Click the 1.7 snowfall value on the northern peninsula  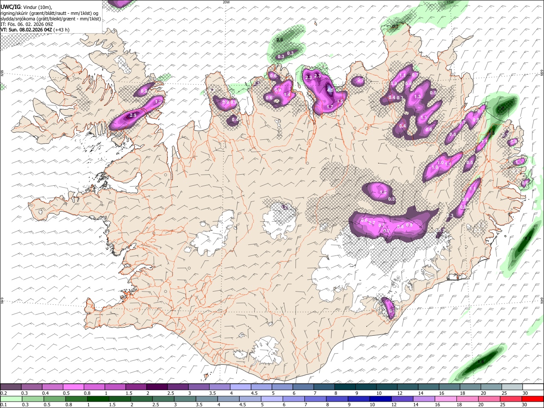[x=330, y=107]
